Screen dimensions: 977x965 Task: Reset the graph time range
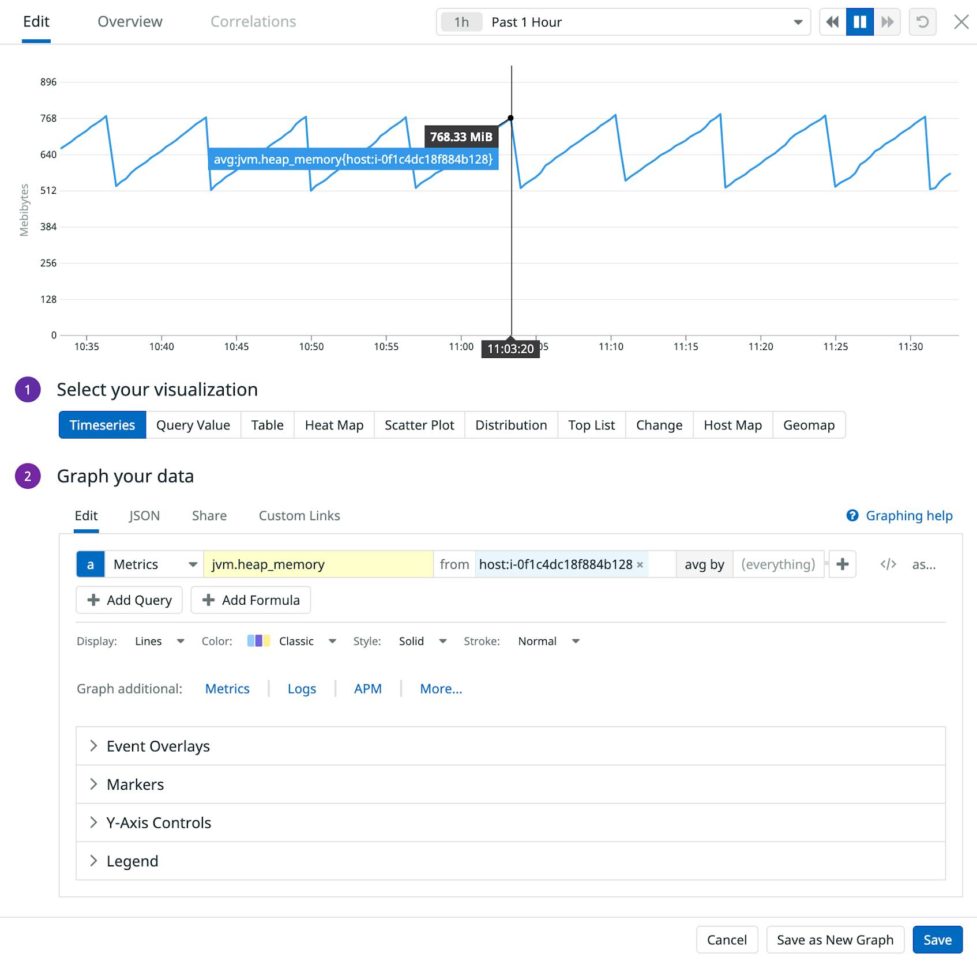[922, 21]
